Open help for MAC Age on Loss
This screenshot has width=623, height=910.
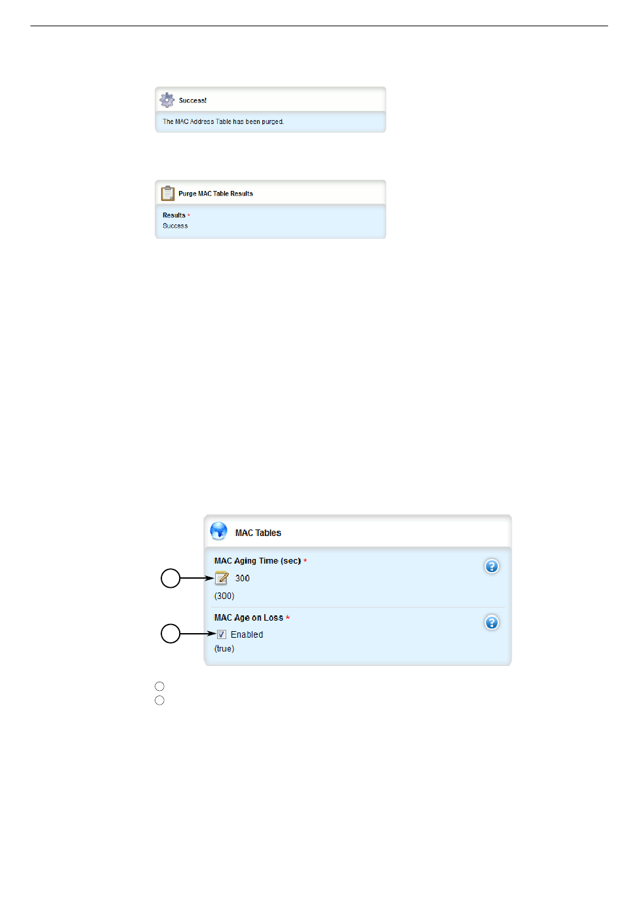coord(492,623)
